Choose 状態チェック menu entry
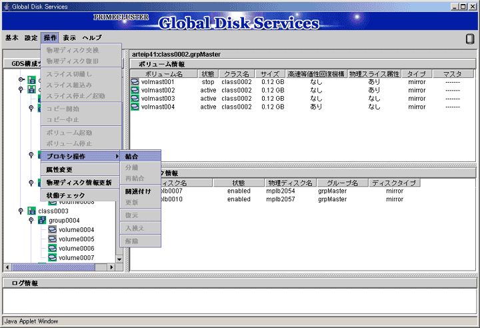 pyautogui.click(x=80, y=195)
